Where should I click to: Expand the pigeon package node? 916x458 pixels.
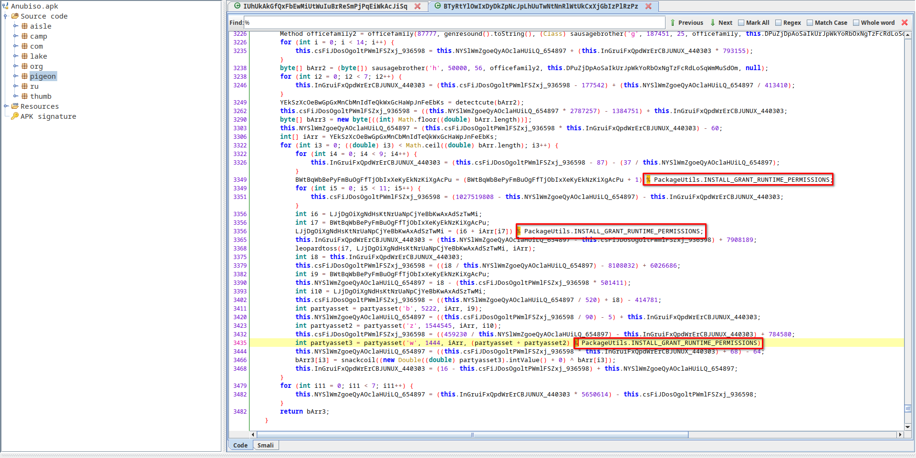tap(15, 76)
